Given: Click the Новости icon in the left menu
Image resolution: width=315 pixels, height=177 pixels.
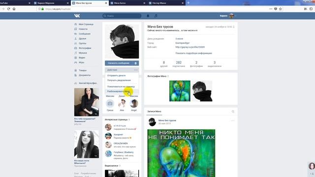Looking at the screenshot, I should 75,29.
